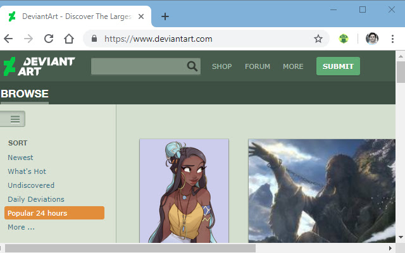
Task: Open the girl with yellow top artwork
Action: [184, 191]
